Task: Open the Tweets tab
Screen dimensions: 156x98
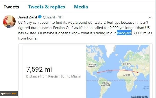Action: tap(11, 7)
